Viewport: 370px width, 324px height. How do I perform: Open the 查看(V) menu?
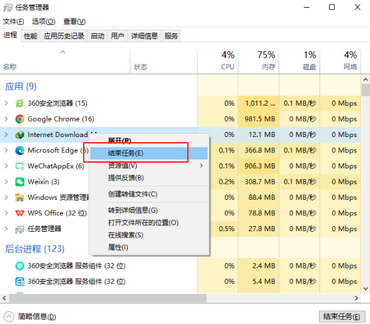click(x=74, y=22)
